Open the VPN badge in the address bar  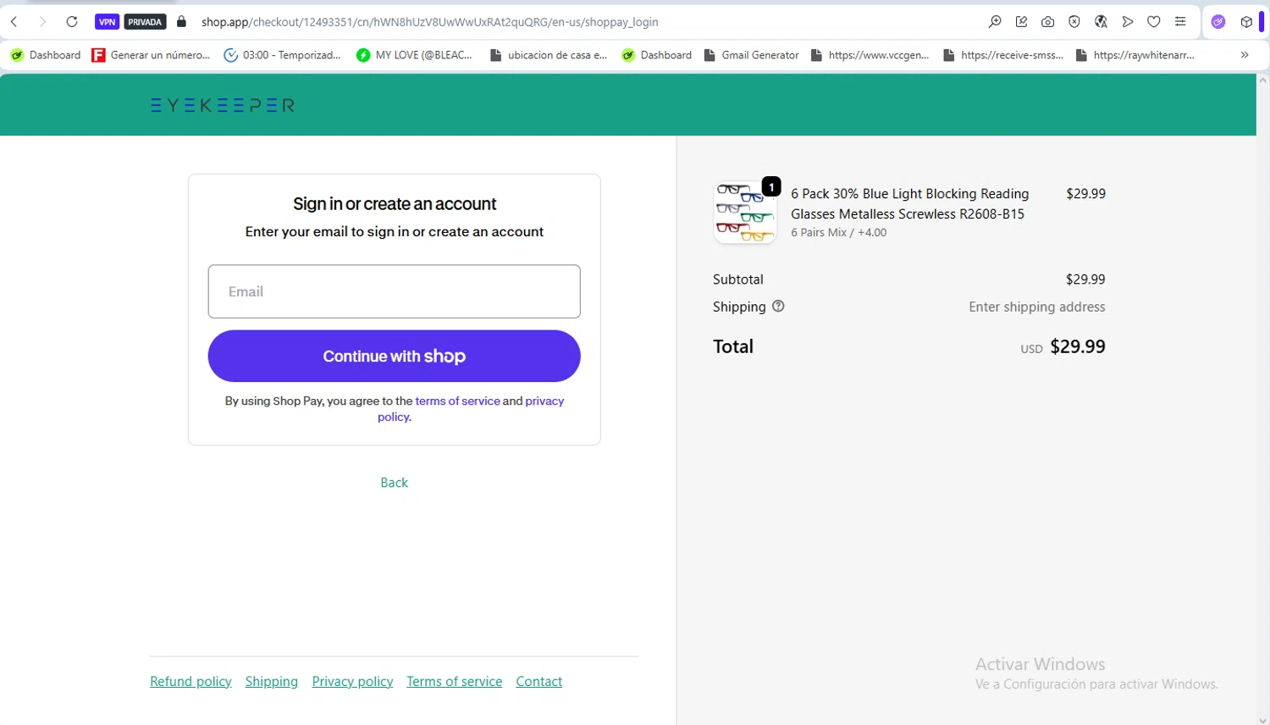coord(107,22)
